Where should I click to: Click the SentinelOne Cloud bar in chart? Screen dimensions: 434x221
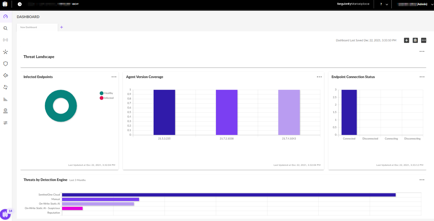[229, 195]
